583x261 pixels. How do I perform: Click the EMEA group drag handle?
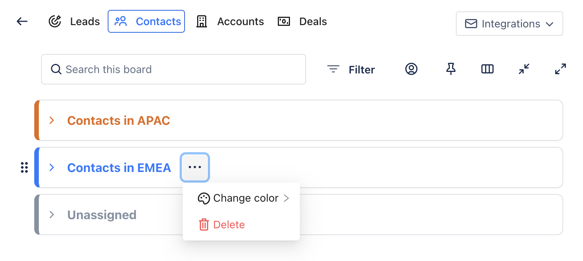click(24, 167)
